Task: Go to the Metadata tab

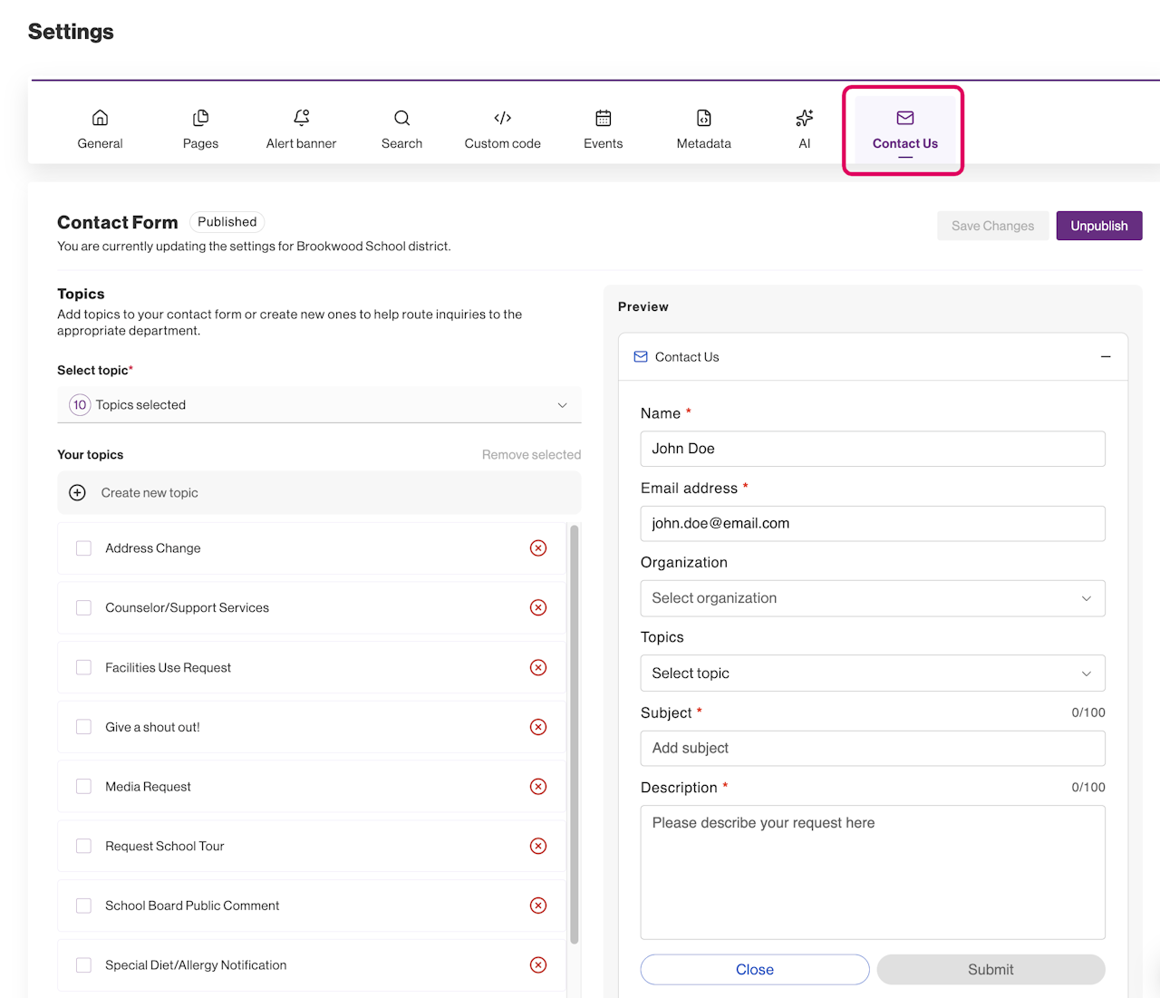Action: [x=703, y=130]
